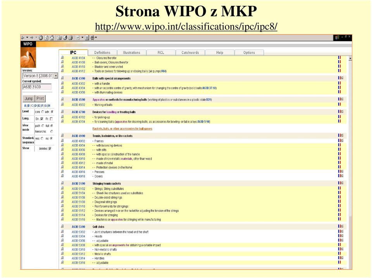Click the C icon in A63B 49/02 row
Screen dimensions: 372x278
(x=342, y=140)
